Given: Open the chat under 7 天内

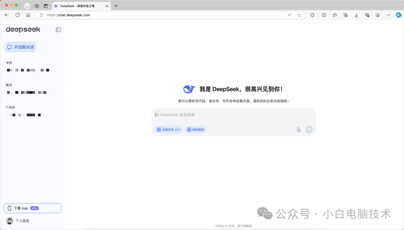Looking at the screenshot, I should pos(24,115).
